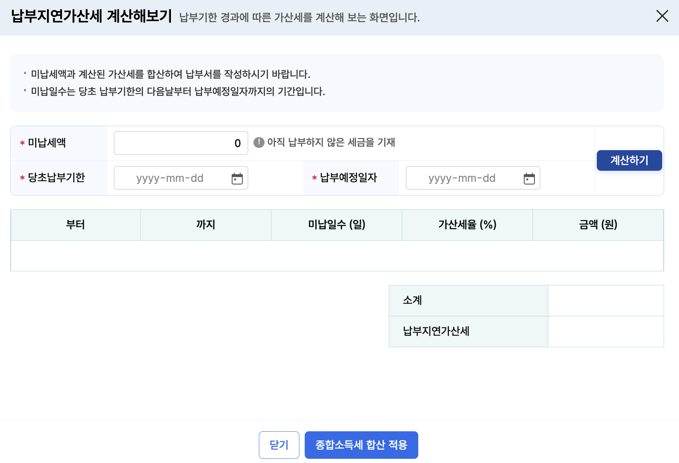679x463 pixels.
Task: Select the 미납일수 (일) column header
Action: coord(337,225)
